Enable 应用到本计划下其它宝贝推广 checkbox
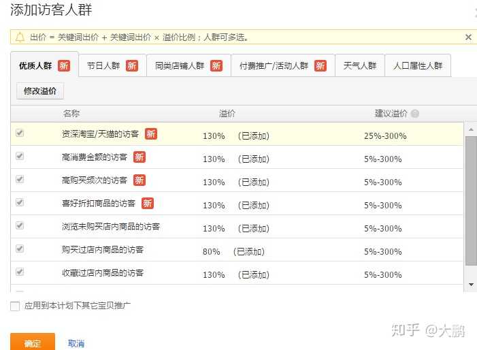Screen dimensions: 477x350 [15, 306]
